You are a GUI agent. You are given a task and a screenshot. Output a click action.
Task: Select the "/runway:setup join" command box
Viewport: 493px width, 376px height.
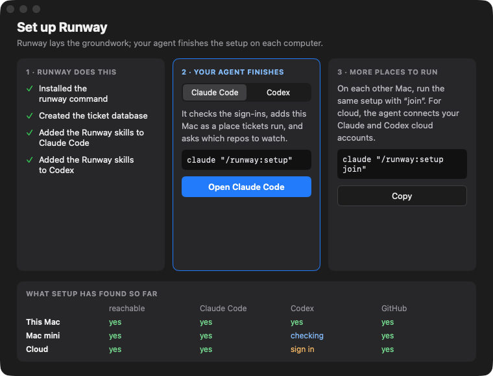[x=402, y=164]
